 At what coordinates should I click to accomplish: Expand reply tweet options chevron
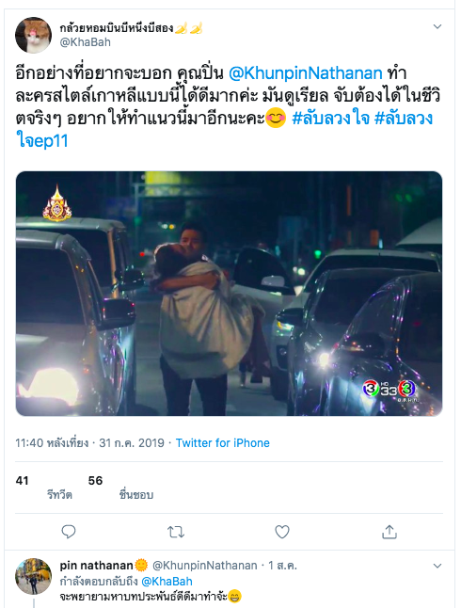(x=437, y=566)
